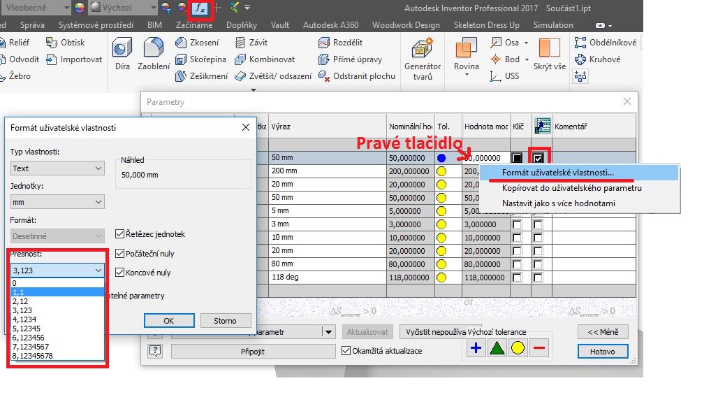Choose Kopírovat do uživatelského parametru

coord(579,188)
